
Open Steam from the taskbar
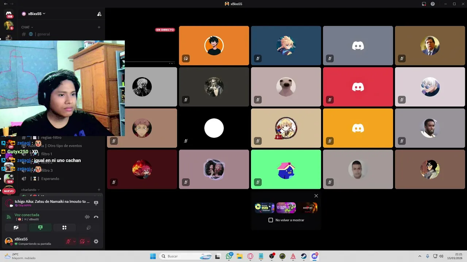(x=304, y=256)
